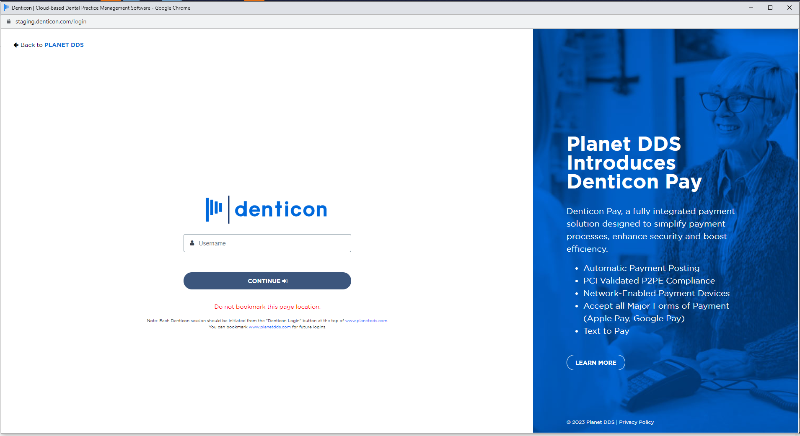Click the minimize window control
The height and width of the screenshot is (436, 800).
751,8
